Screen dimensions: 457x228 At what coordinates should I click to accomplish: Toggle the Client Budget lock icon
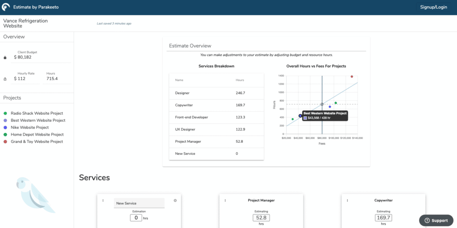[x=5, y=58]
